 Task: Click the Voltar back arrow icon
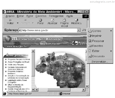[x=10, y=20]
